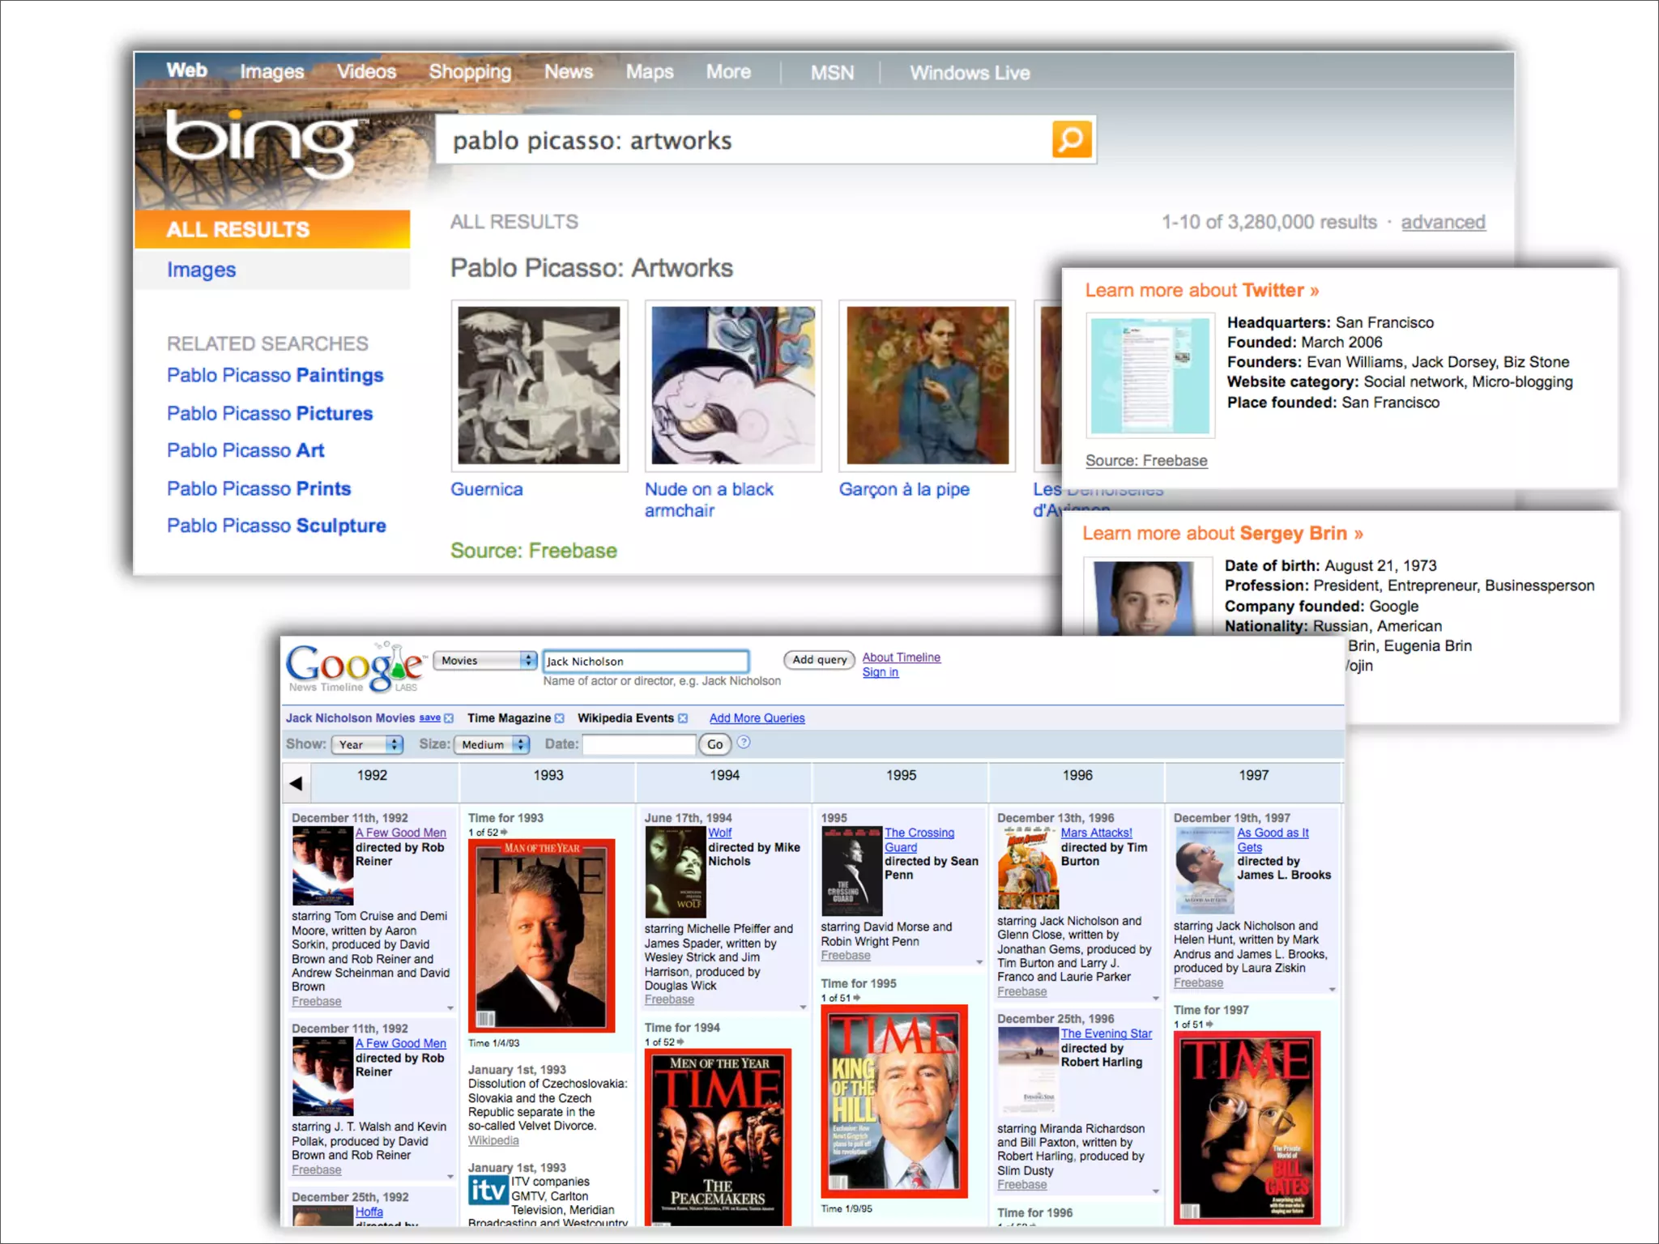Select Images in the Bing left sidebar

[x=201, y=270]
